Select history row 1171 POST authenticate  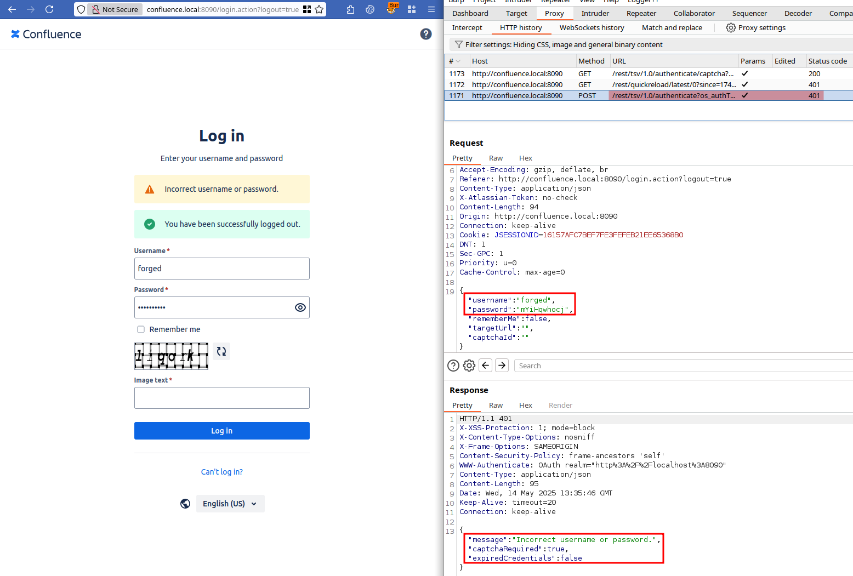coord(649,95)
